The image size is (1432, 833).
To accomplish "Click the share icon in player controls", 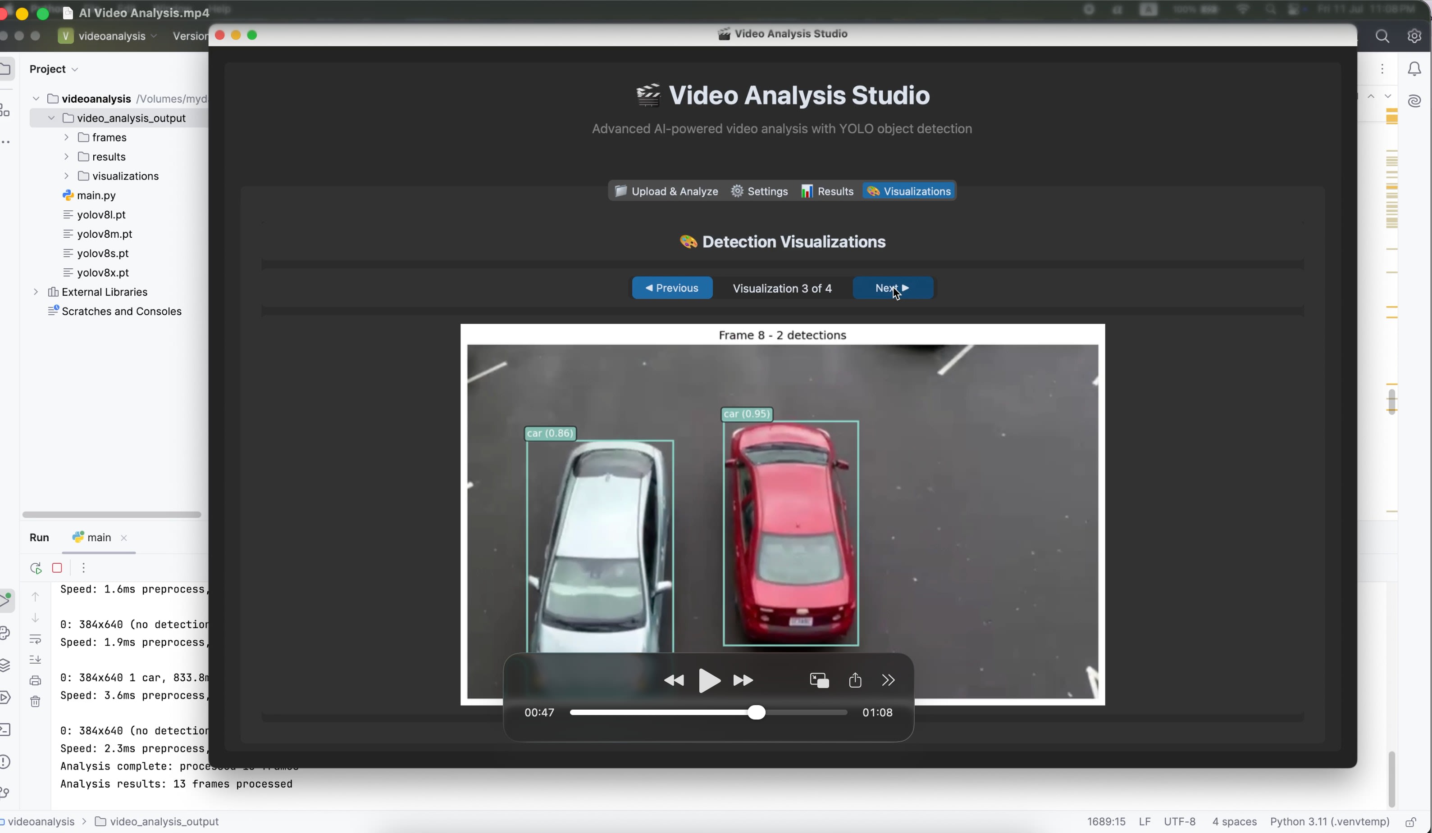I will point(855,680).
